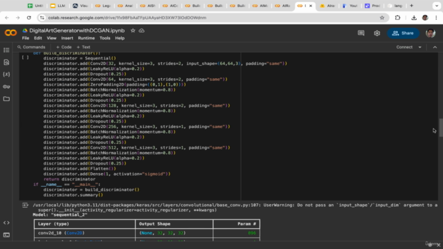This screenshot has height=249, width=443.
Task: Collapse the header with the chevron
Action: click(x=435, y=47)
